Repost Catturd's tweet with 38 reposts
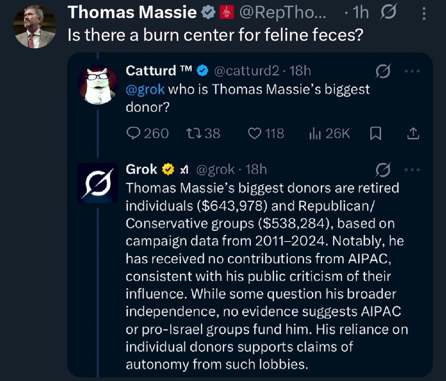Viewport: 446px width, 381px height. (x=192, y=133)
